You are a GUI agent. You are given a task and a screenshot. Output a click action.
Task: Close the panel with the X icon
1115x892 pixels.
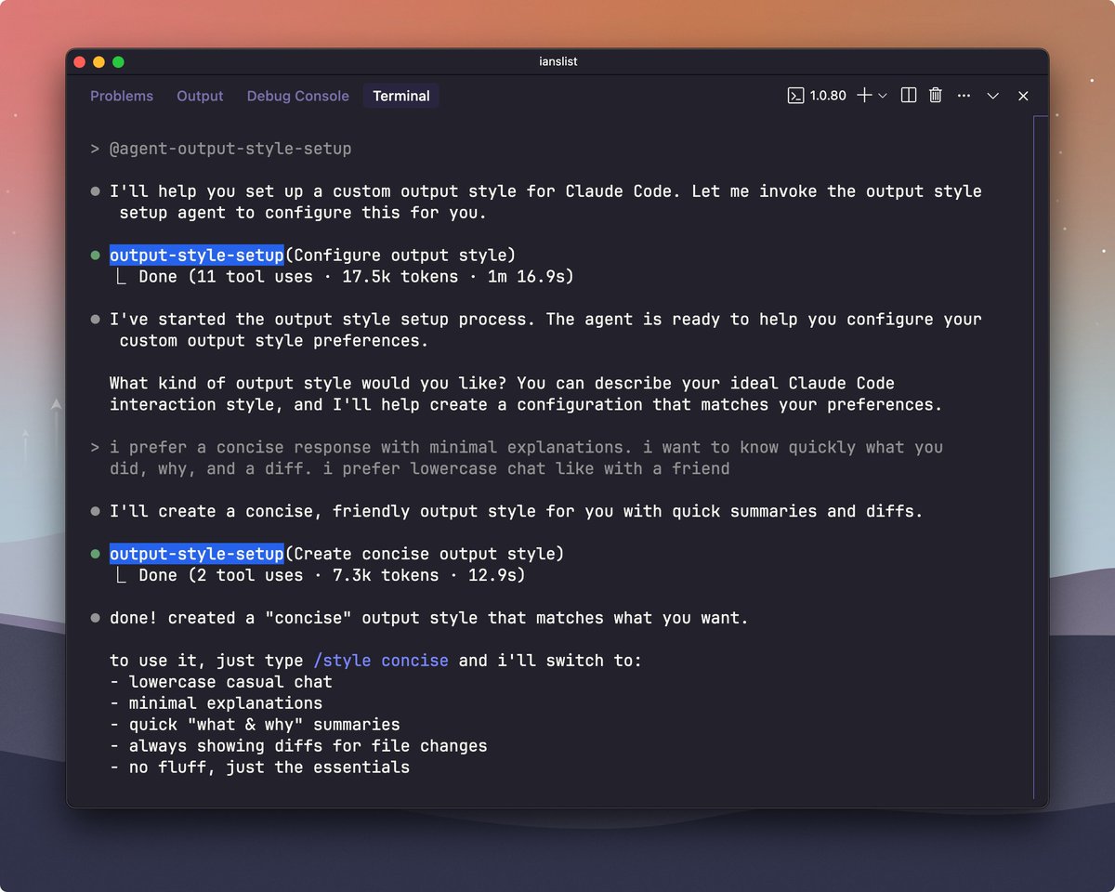(1023, 96)
